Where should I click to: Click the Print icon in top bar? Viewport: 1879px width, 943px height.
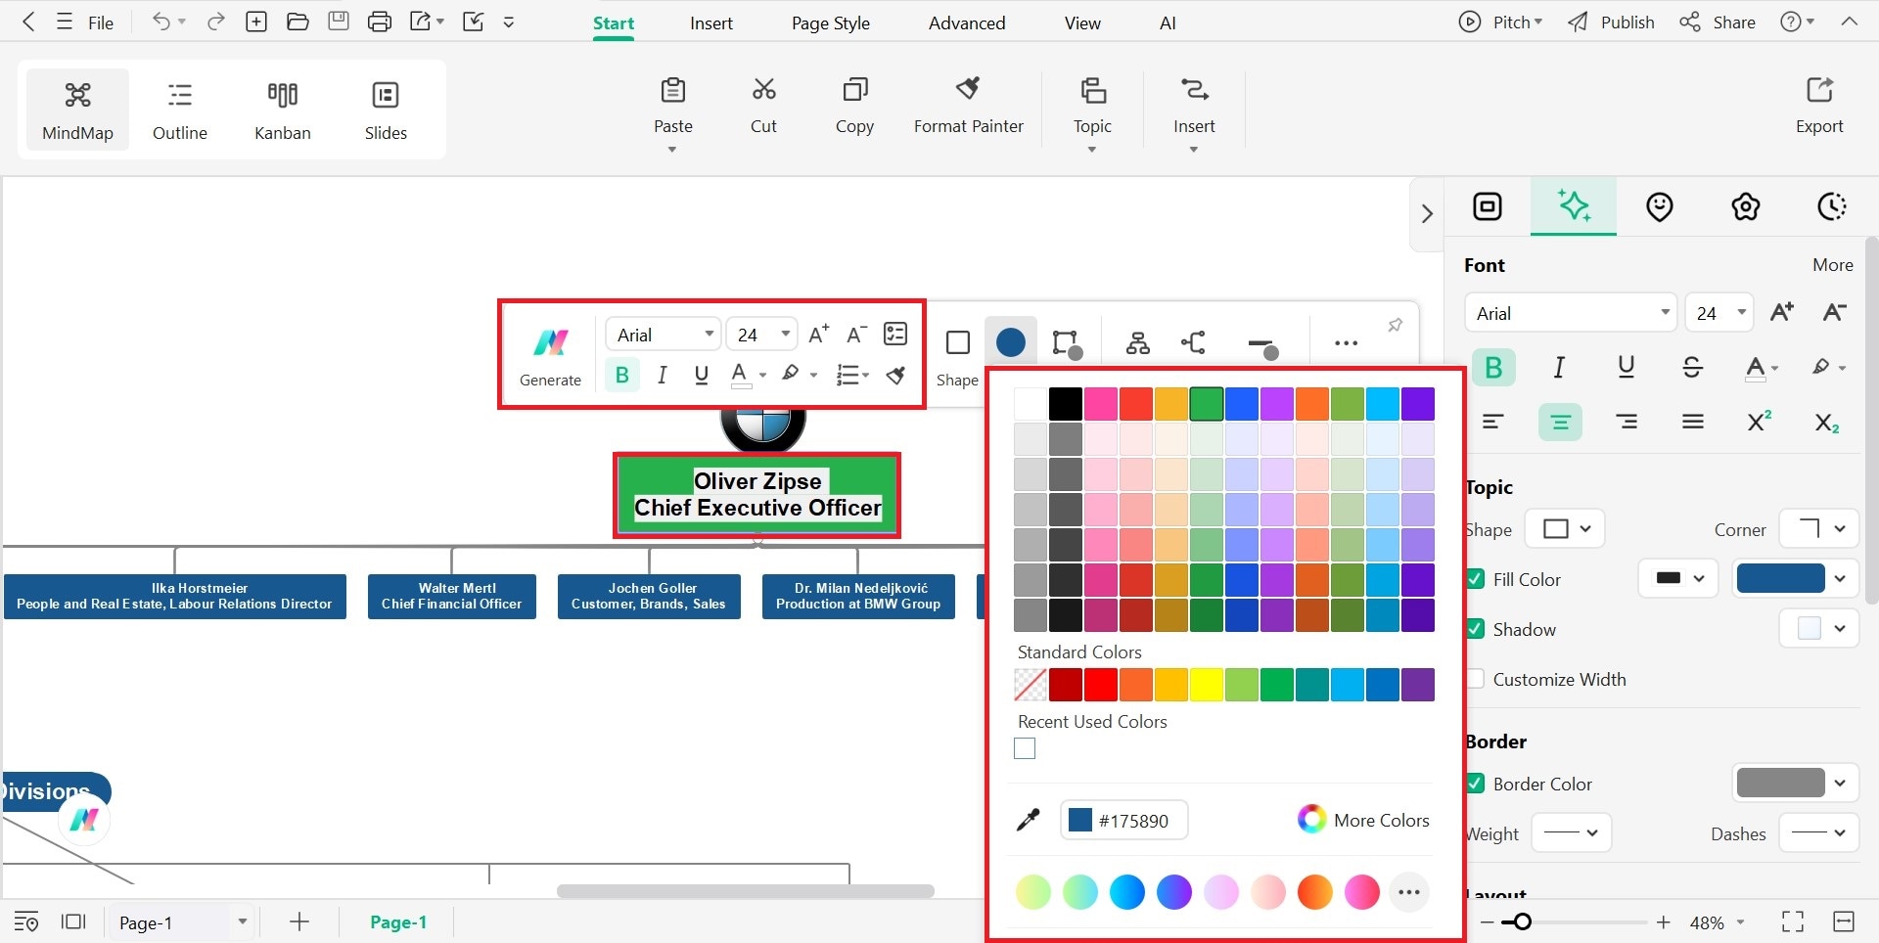[380, 22]
